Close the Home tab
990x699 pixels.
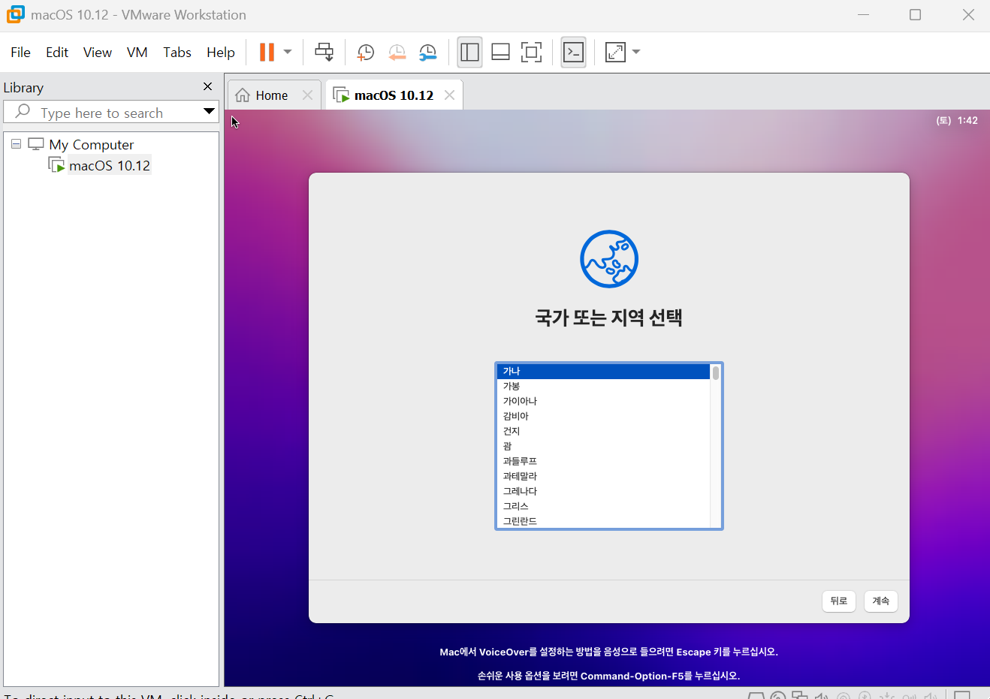pos(307,95)
